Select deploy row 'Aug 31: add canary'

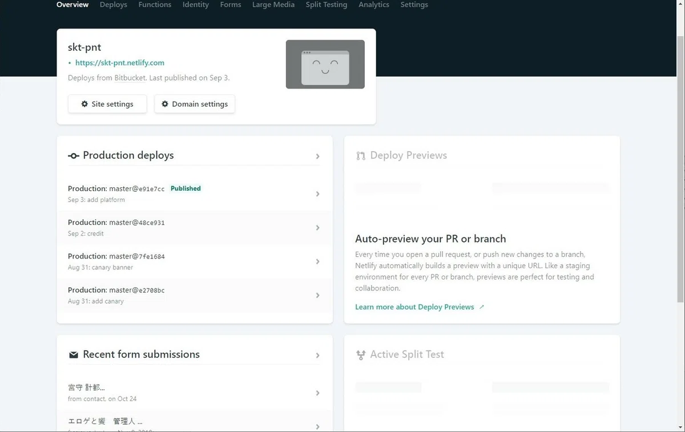coord(195,295)
